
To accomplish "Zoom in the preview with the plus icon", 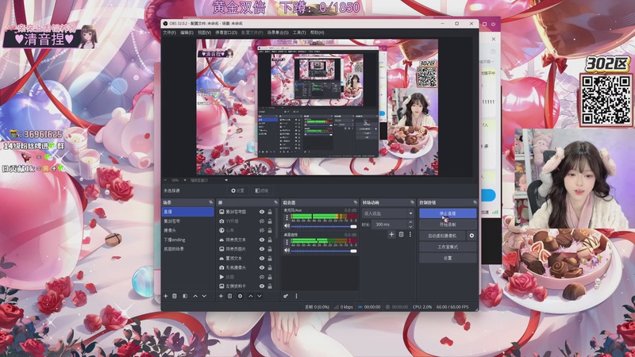I will [x=185, y=180].
